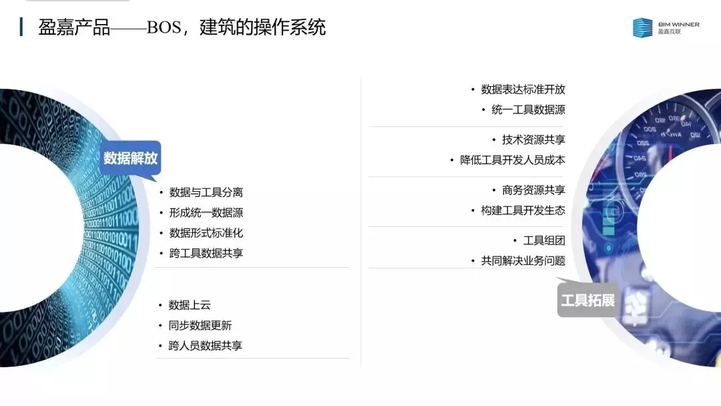This screenshot has height=406, width=721.
Task: Select the text 降低工具开发人员成本
Action: tap(512, 160)
